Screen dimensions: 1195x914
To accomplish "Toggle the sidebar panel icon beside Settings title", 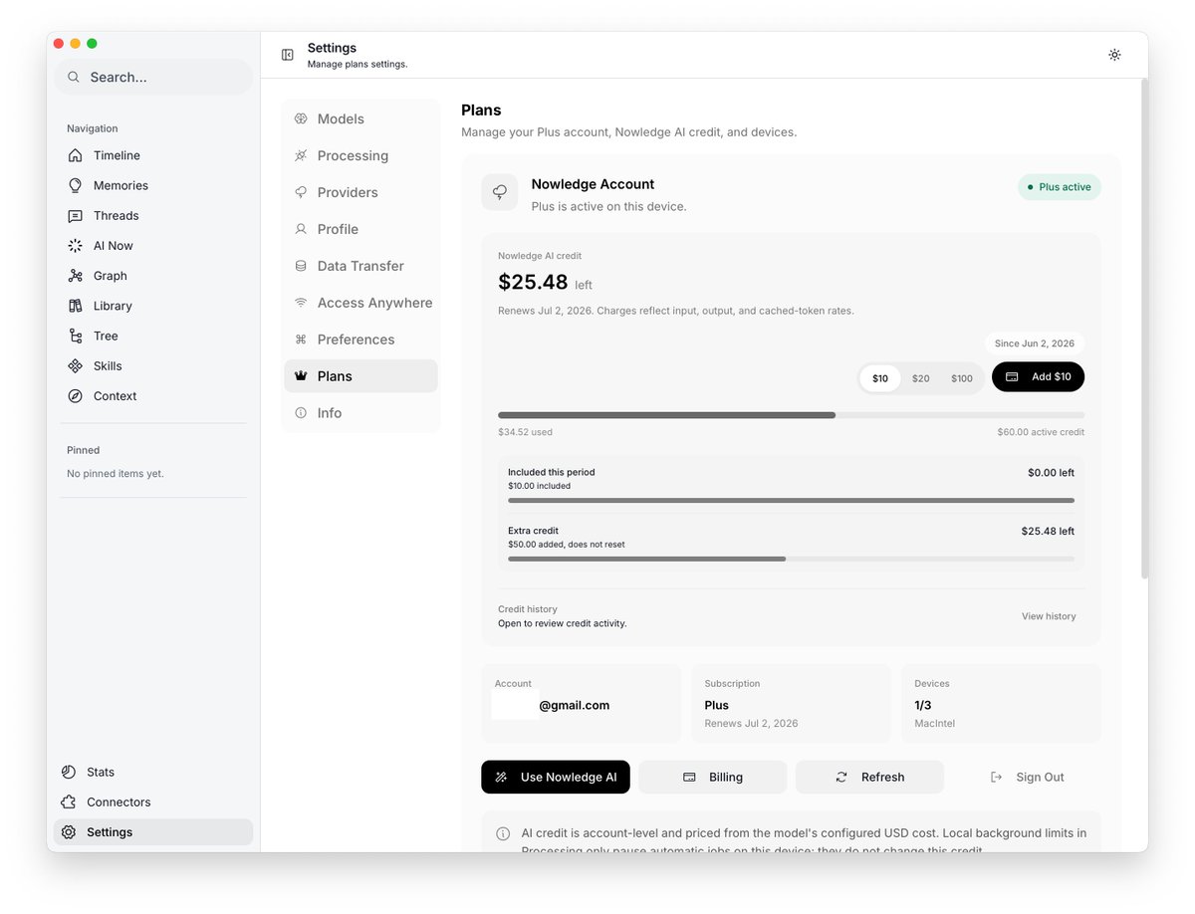I will 288,55.
